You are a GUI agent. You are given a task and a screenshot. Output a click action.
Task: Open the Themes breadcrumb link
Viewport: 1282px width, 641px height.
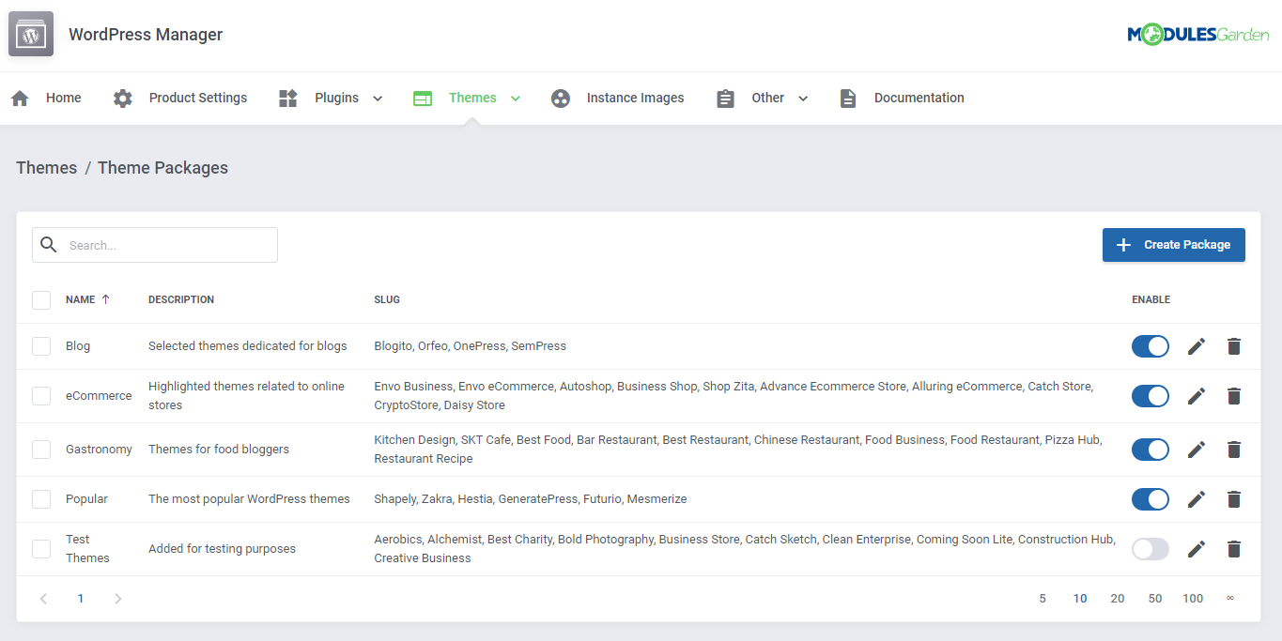(x=46, y=167)
